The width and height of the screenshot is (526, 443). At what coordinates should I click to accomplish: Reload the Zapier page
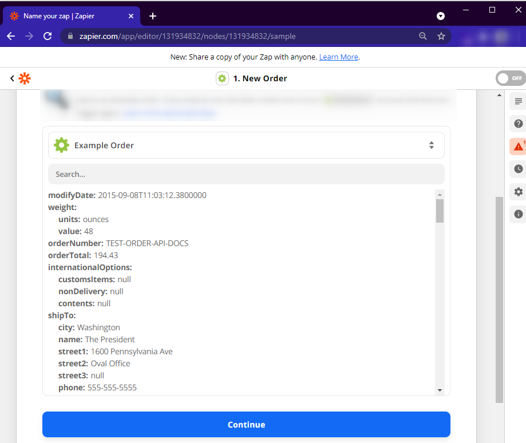pos(48,36)
